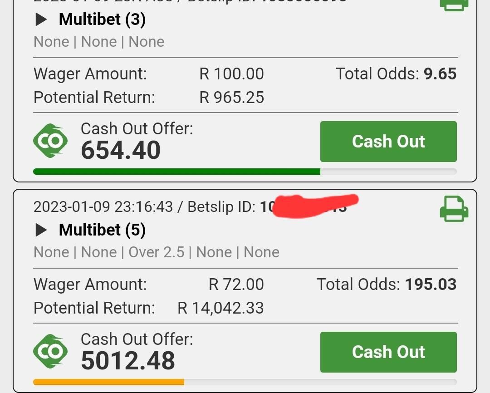Cash out the 654.40 offer

click(x=388, y=142)
